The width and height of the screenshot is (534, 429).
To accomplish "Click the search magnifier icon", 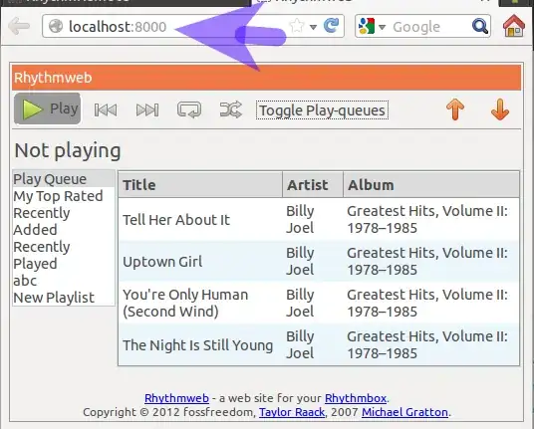I will (x=480, y=26).
